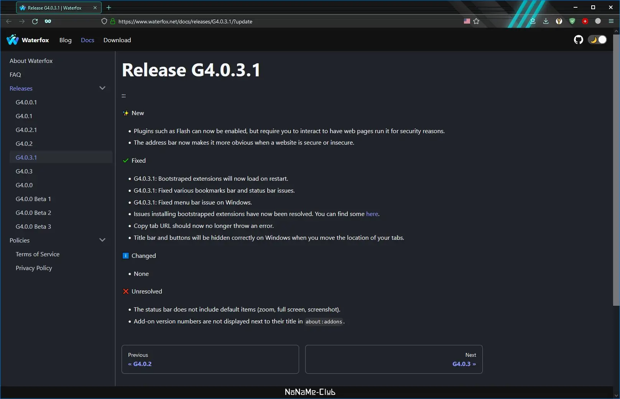Open the Docs navigation item

87,40
